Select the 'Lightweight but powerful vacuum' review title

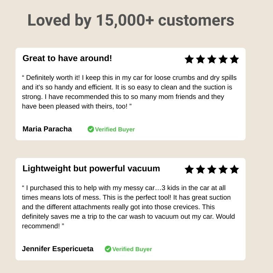pos(91,169)
